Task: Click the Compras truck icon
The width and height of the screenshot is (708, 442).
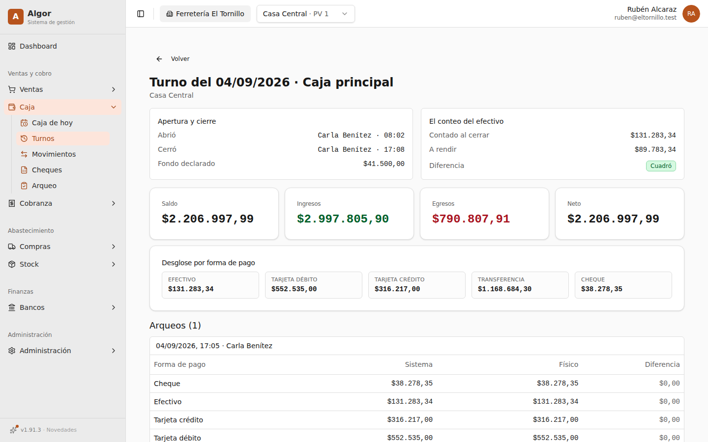Action: (x=12, y=247)
